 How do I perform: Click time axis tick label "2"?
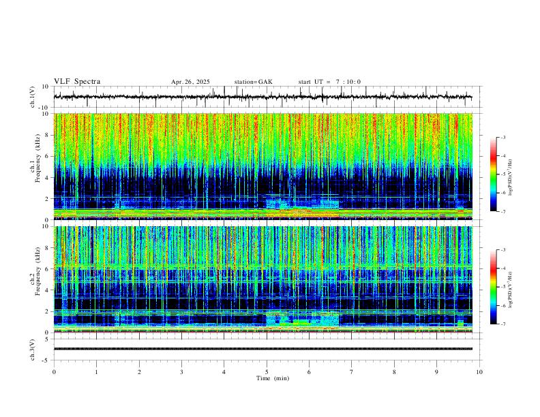pos(139,372)
